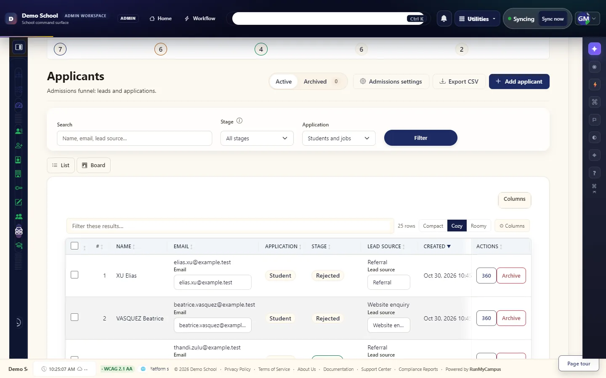606x378 pixels.
Task: Click the Filter these results field
Action: [x=230, y=226]
